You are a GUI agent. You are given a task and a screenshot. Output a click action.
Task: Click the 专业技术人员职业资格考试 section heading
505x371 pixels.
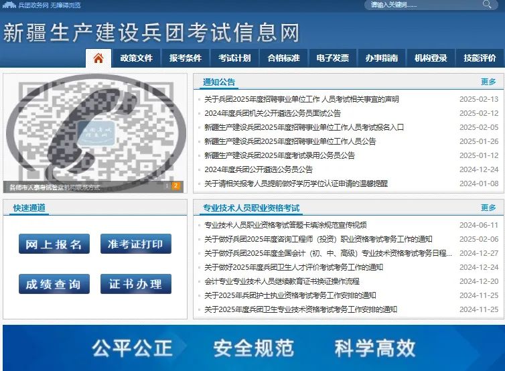pyautogui.click(x=251, y=208)
